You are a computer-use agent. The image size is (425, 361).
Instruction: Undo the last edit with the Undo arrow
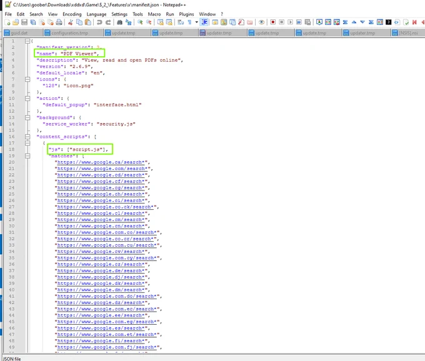[99, 22]
